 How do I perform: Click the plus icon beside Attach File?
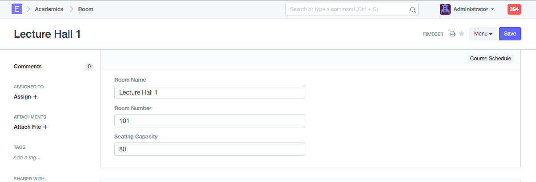pyautogui.click(x=45, y=127)
